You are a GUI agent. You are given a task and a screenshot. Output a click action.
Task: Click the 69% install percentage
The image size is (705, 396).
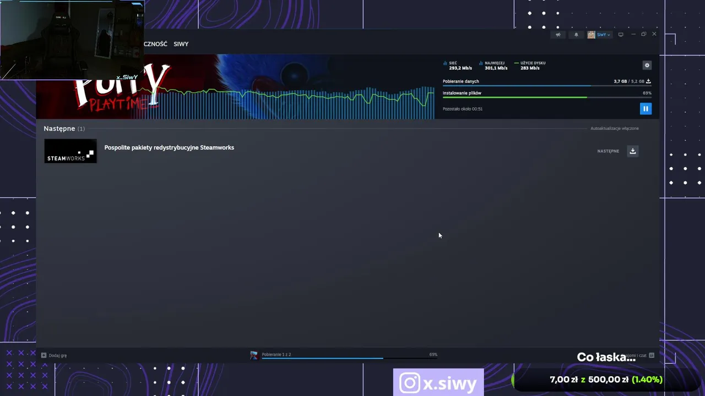click(x=647, y=93)
